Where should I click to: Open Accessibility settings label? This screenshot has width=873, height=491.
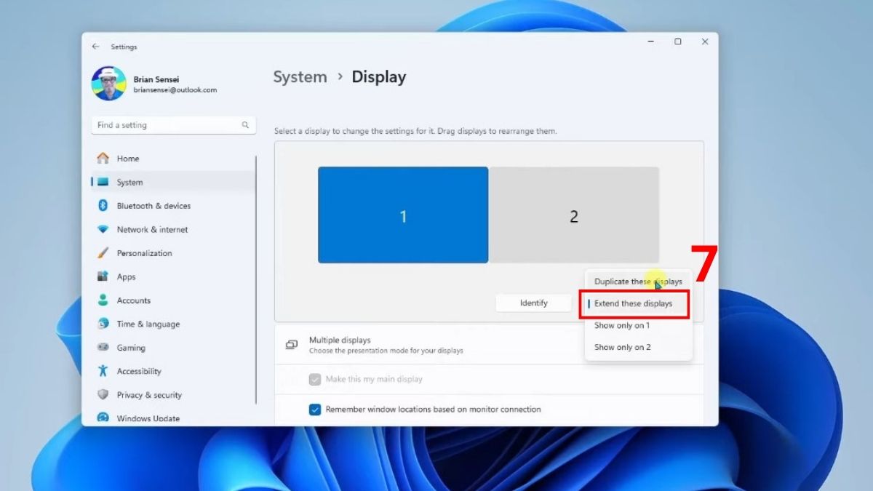point(139,371)
